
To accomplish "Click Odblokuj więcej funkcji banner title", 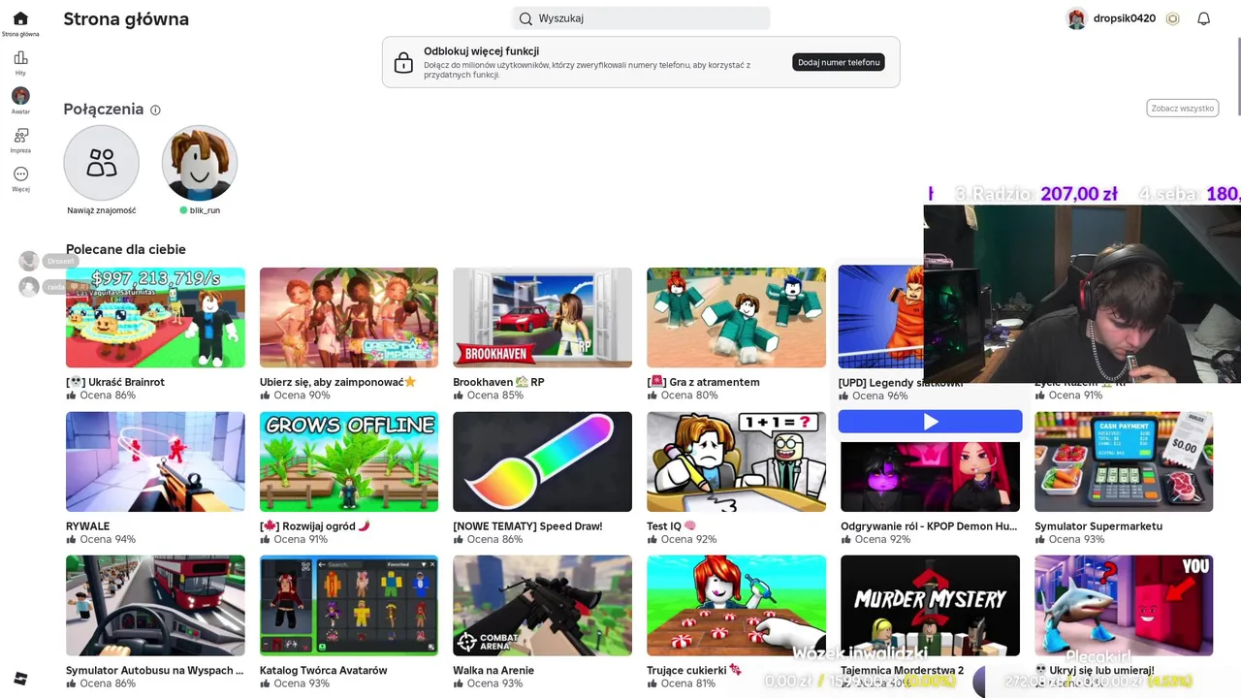I will [x=481, y=51].
